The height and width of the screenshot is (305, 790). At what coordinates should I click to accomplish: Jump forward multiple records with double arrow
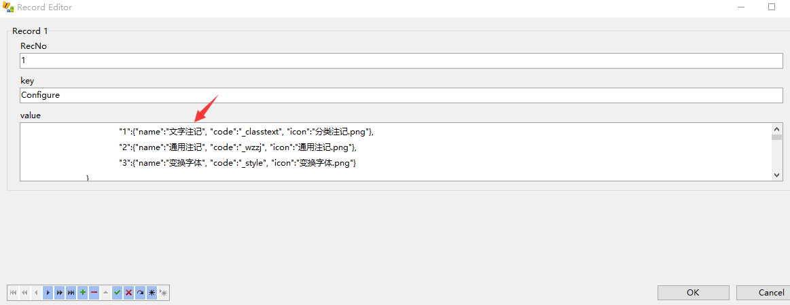coord(60,292)
